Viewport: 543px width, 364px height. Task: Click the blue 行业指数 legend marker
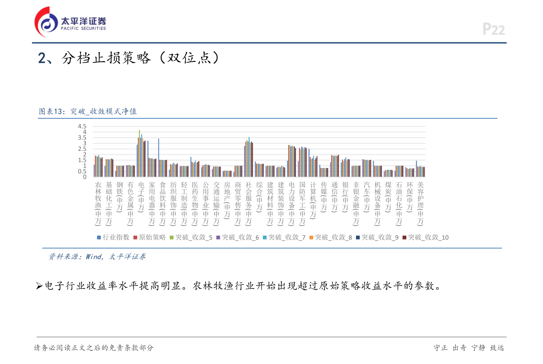click(98, 238)
